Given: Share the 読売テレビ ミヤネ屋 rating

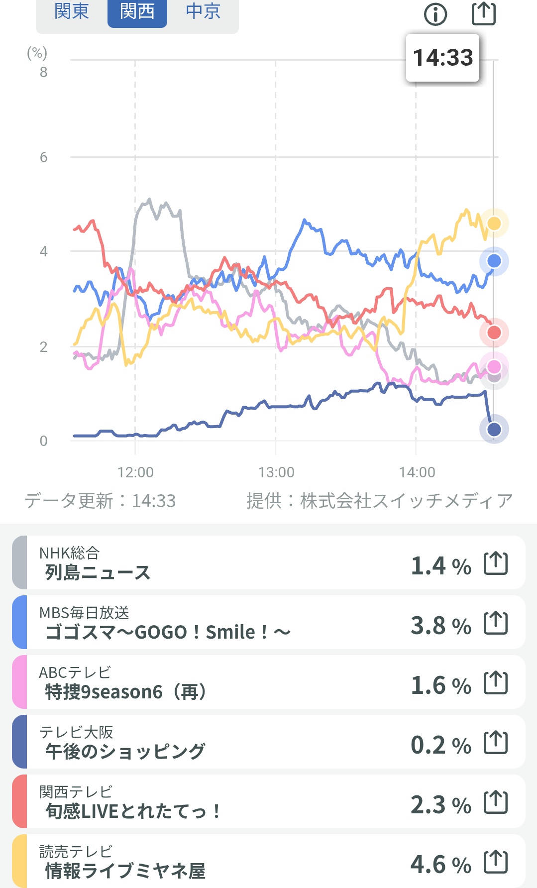Looking at the screenshot, I should pos(496,862).
